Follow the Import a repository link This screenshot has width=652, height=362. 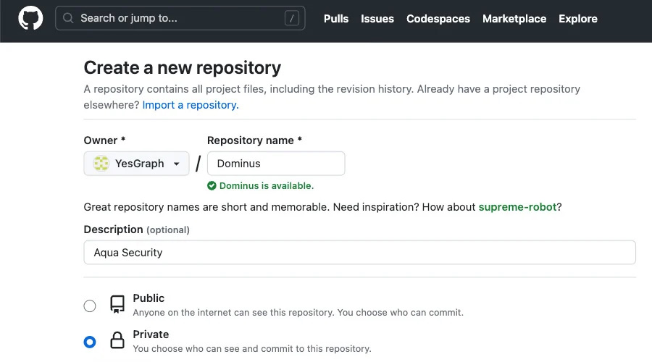[x=191, y=105]
